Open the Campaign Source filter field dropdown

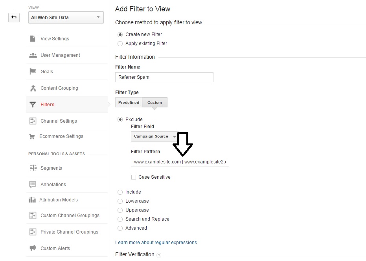(154, 136)
